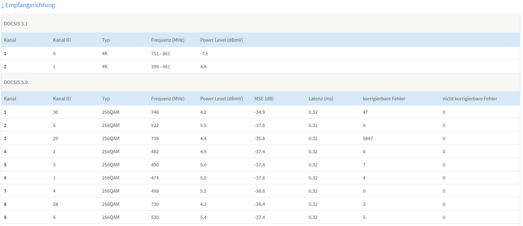Click the DOCSIS 3.1 Kanal column header
523x226 pixels.
coord(10,40)
